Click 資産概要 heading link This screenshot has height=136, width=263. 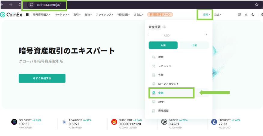(155, 27)
